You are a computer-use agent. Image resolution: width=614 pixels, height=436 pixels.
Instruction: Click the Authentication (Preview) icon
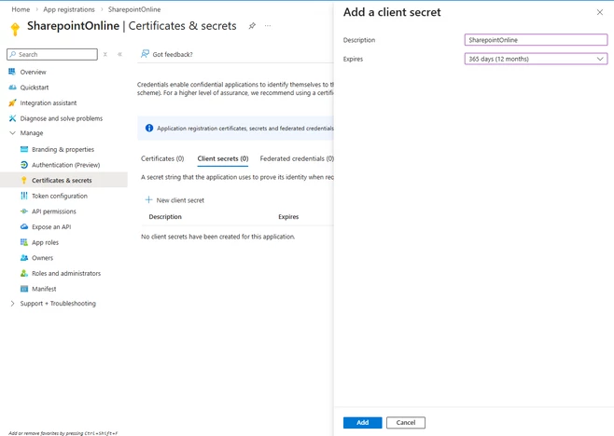click(x=24, y=165)
